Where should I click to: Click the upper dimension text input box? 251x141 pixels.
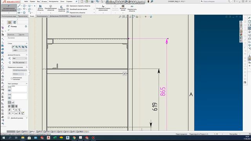[x=19, y=89]
